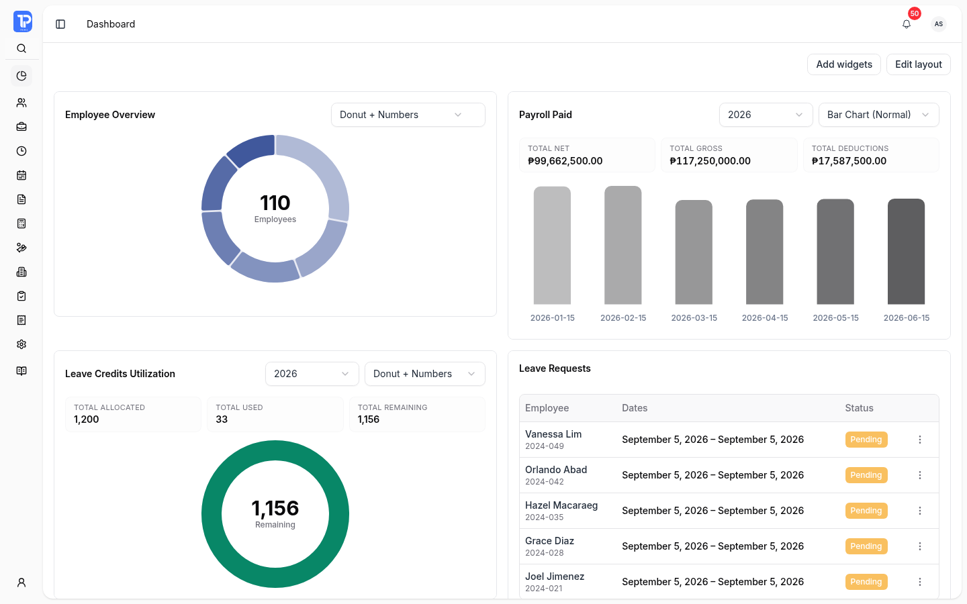Viewport: 967px width, 604px height.
Task: Click the Total Remaining 1,156 card
Action: click(x=417, y=414)
